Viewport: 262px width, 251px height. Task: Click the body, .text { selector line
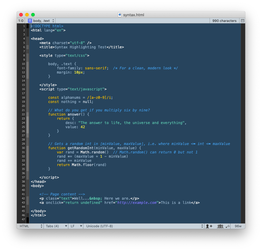click(x=62, y=64)
